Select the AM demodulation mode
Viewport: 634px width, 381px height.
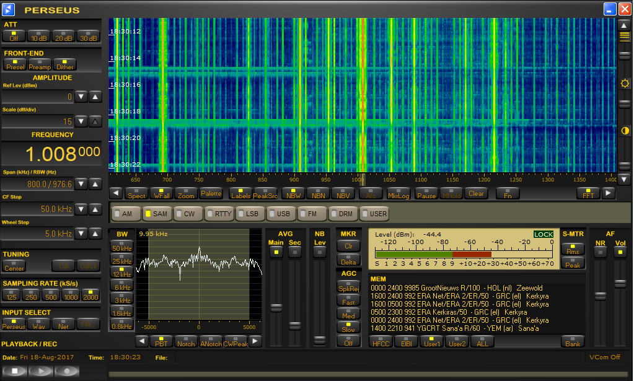123,214
